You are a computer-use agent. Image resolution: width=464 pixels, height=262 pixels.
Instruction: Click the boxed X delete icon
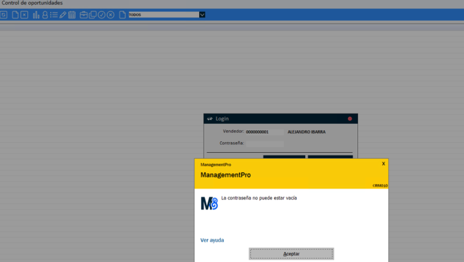click(x=24, y=15)
